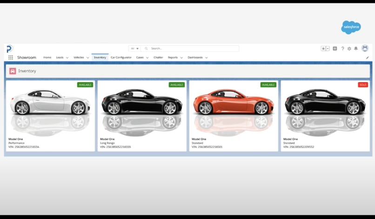Open the help question mark icon
The width and height of the screenshot is (375, 219).
[342, 49]
